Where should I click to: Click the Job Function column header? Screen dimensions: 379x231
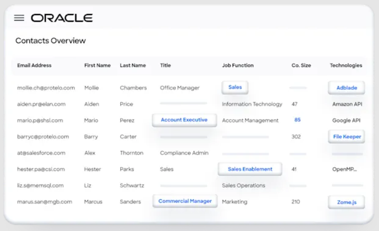tap(238, 65)
